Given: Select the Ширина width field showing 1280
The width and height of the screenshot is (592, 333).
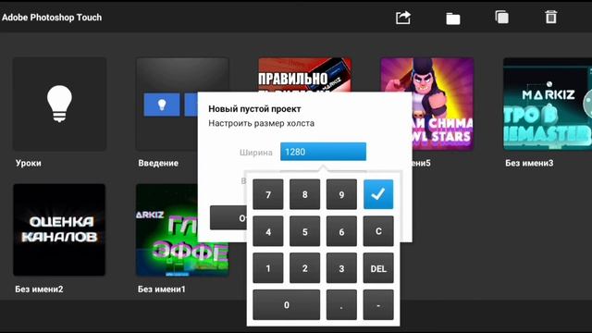Looking at the screenshot, I should point(323,152).
